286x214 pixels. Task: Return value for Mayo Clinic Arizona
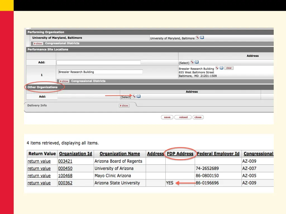[x=39, y=176]
